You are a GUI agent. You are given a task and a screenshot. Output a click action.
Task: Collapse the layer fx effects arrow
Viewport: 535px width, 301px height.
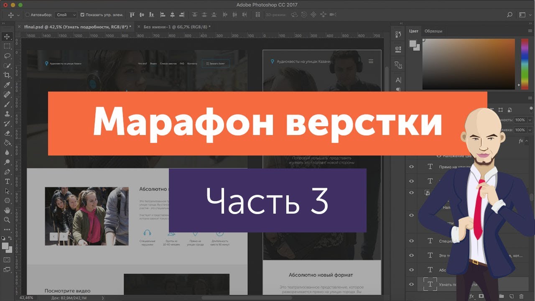click(527, 141)
